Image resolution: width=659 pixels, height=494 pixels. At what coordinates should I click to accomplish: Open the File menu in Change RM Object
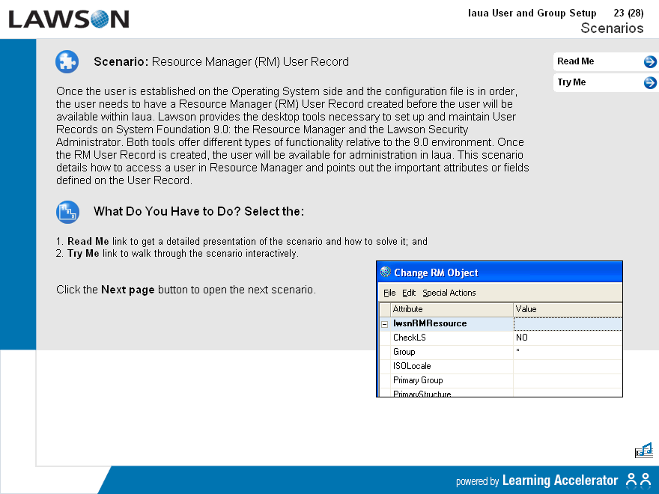[389, 293]
